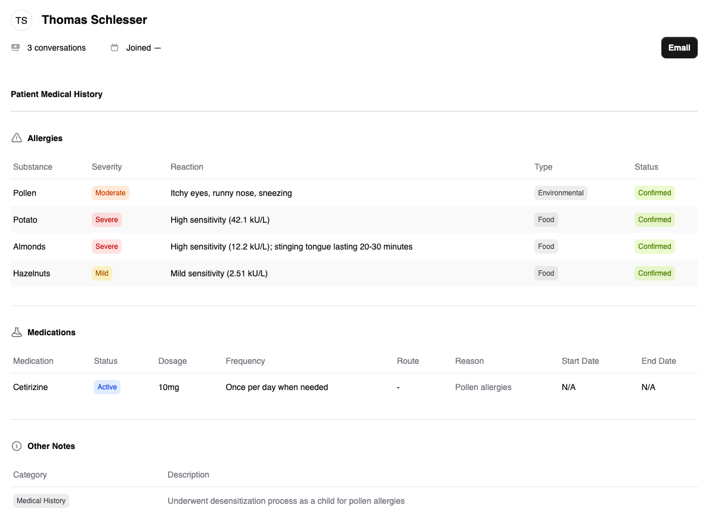718x527 pixels.
Task: Click the Substance column header
Action: [33, 167]
